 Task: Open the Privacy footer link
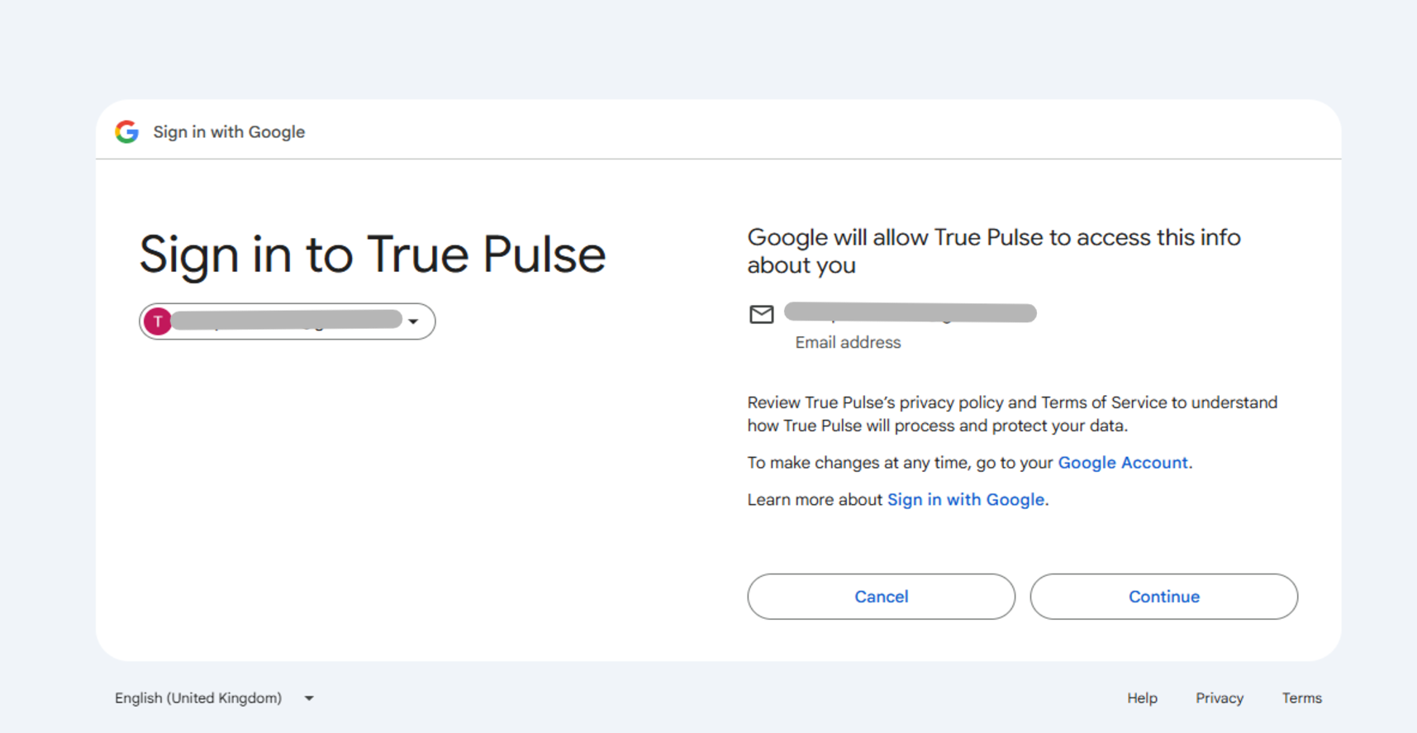tap(1219, 698)
